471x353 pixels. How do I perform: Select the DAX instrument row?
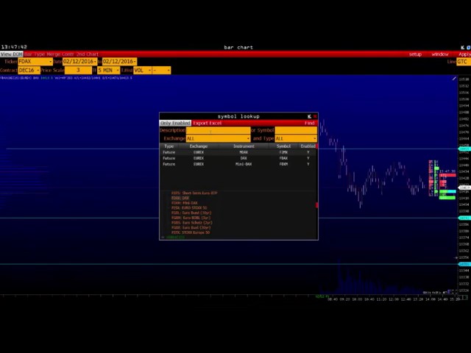click(x=238, y=158)
